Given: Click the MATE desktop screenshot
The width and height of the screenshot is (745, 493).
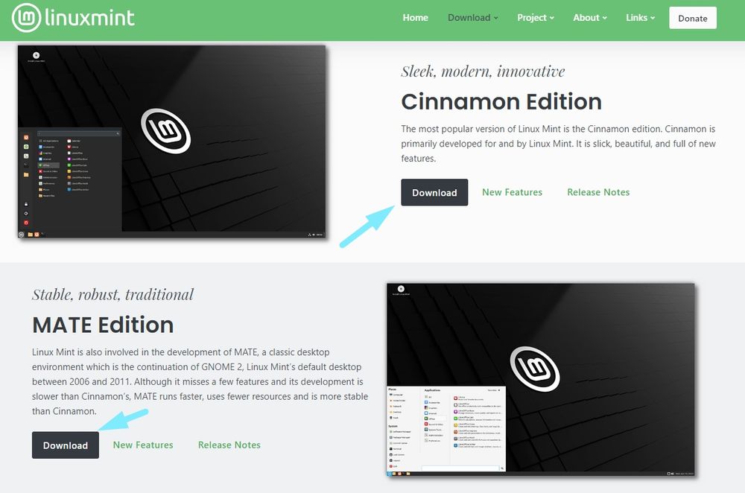Looking at the screenshot, I should (540, 378).
